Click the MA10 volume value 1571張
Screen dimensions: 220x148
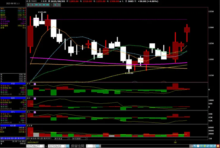(22, 132)
